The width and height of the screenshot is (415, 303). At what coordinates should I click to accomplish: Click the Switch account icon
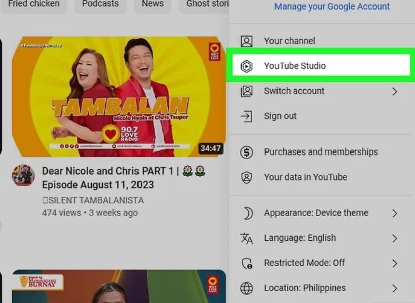246,91
